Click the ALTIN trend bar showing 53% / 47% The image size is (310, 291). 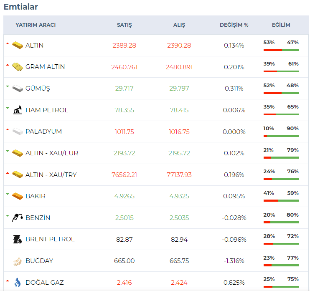[x=281, y=50]
